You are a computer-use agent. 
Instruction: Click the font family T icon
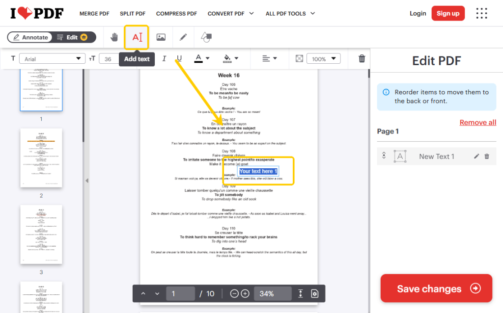point(13,58)
